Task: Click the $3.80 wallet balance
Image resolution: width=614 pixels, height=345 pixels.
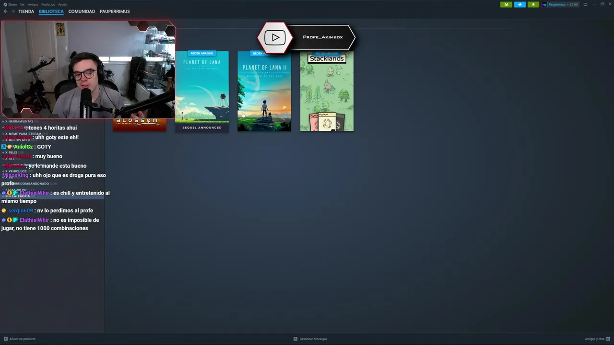Action: coord(573,4)
